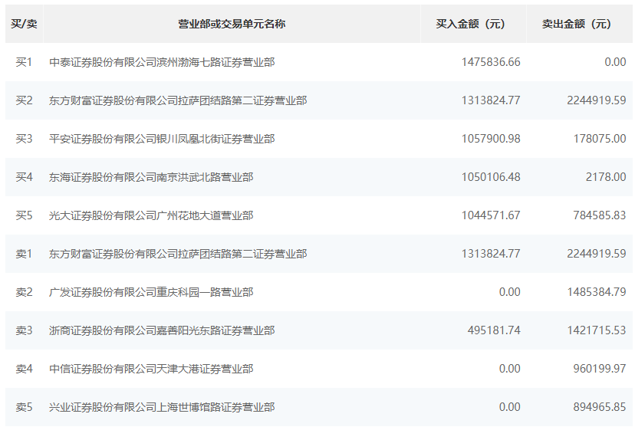
Task: Click 东方财富证券 拉萨团结路第二 name in 买2 row
Action: pos(178,100)
